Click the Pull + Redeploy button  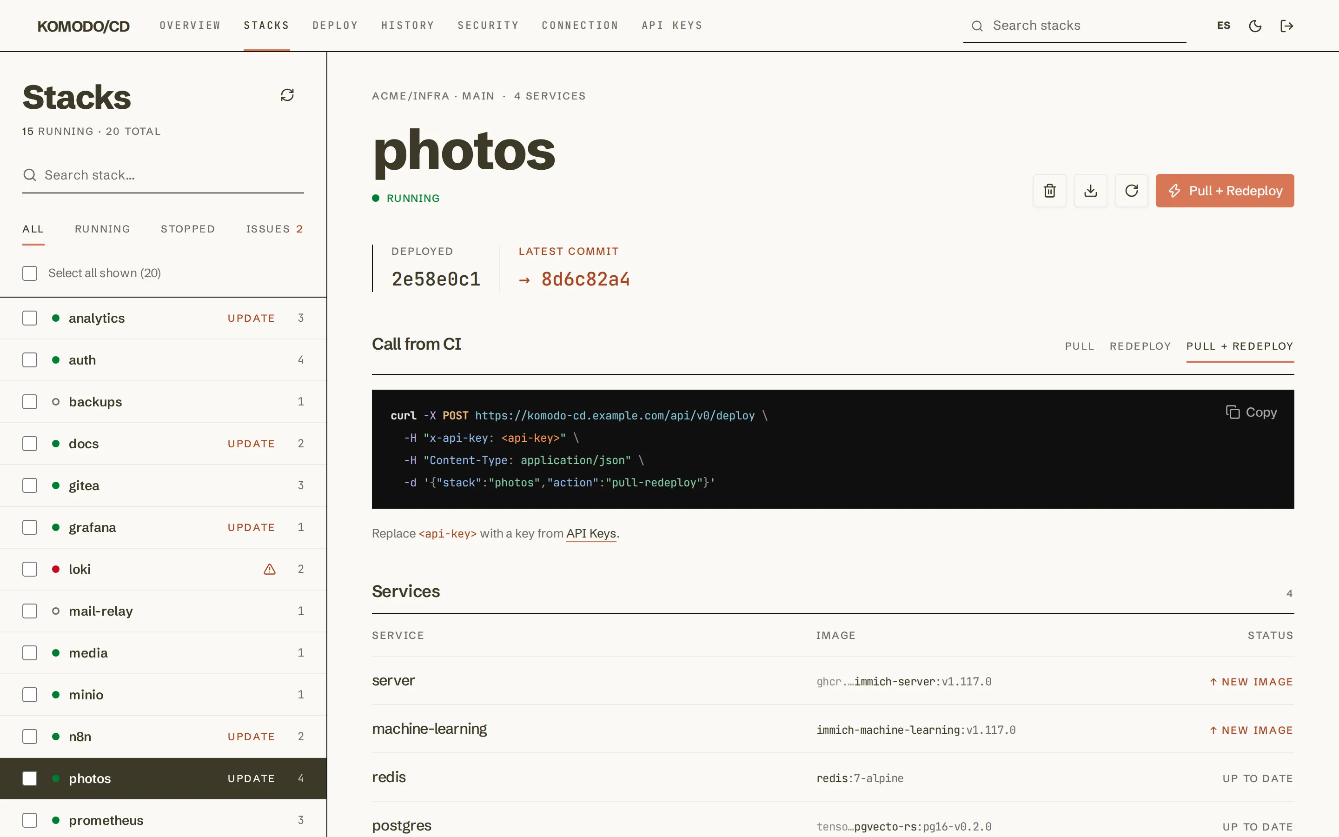pos(1225,191)
